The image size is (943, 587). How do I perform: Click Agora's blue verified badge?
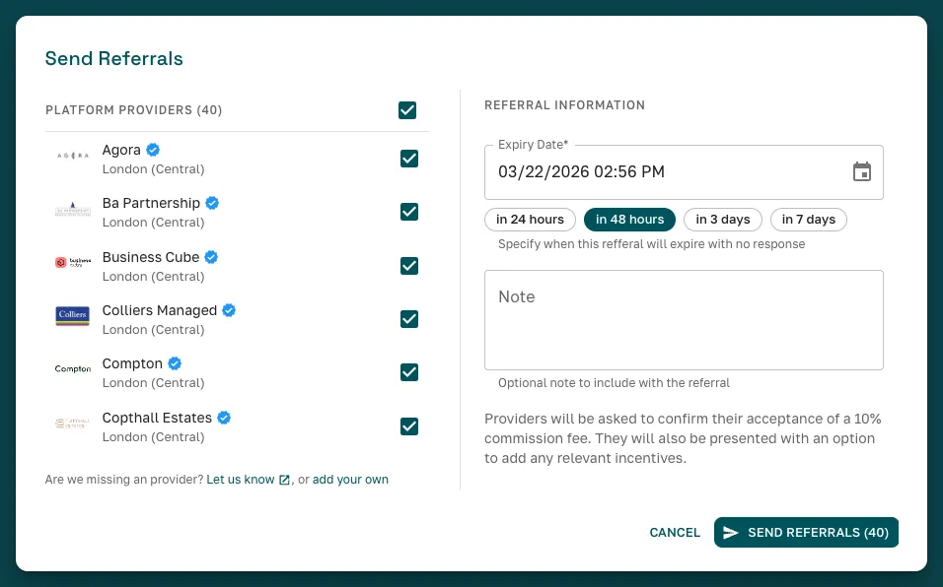pyautogui.click(x=152, y=149)
